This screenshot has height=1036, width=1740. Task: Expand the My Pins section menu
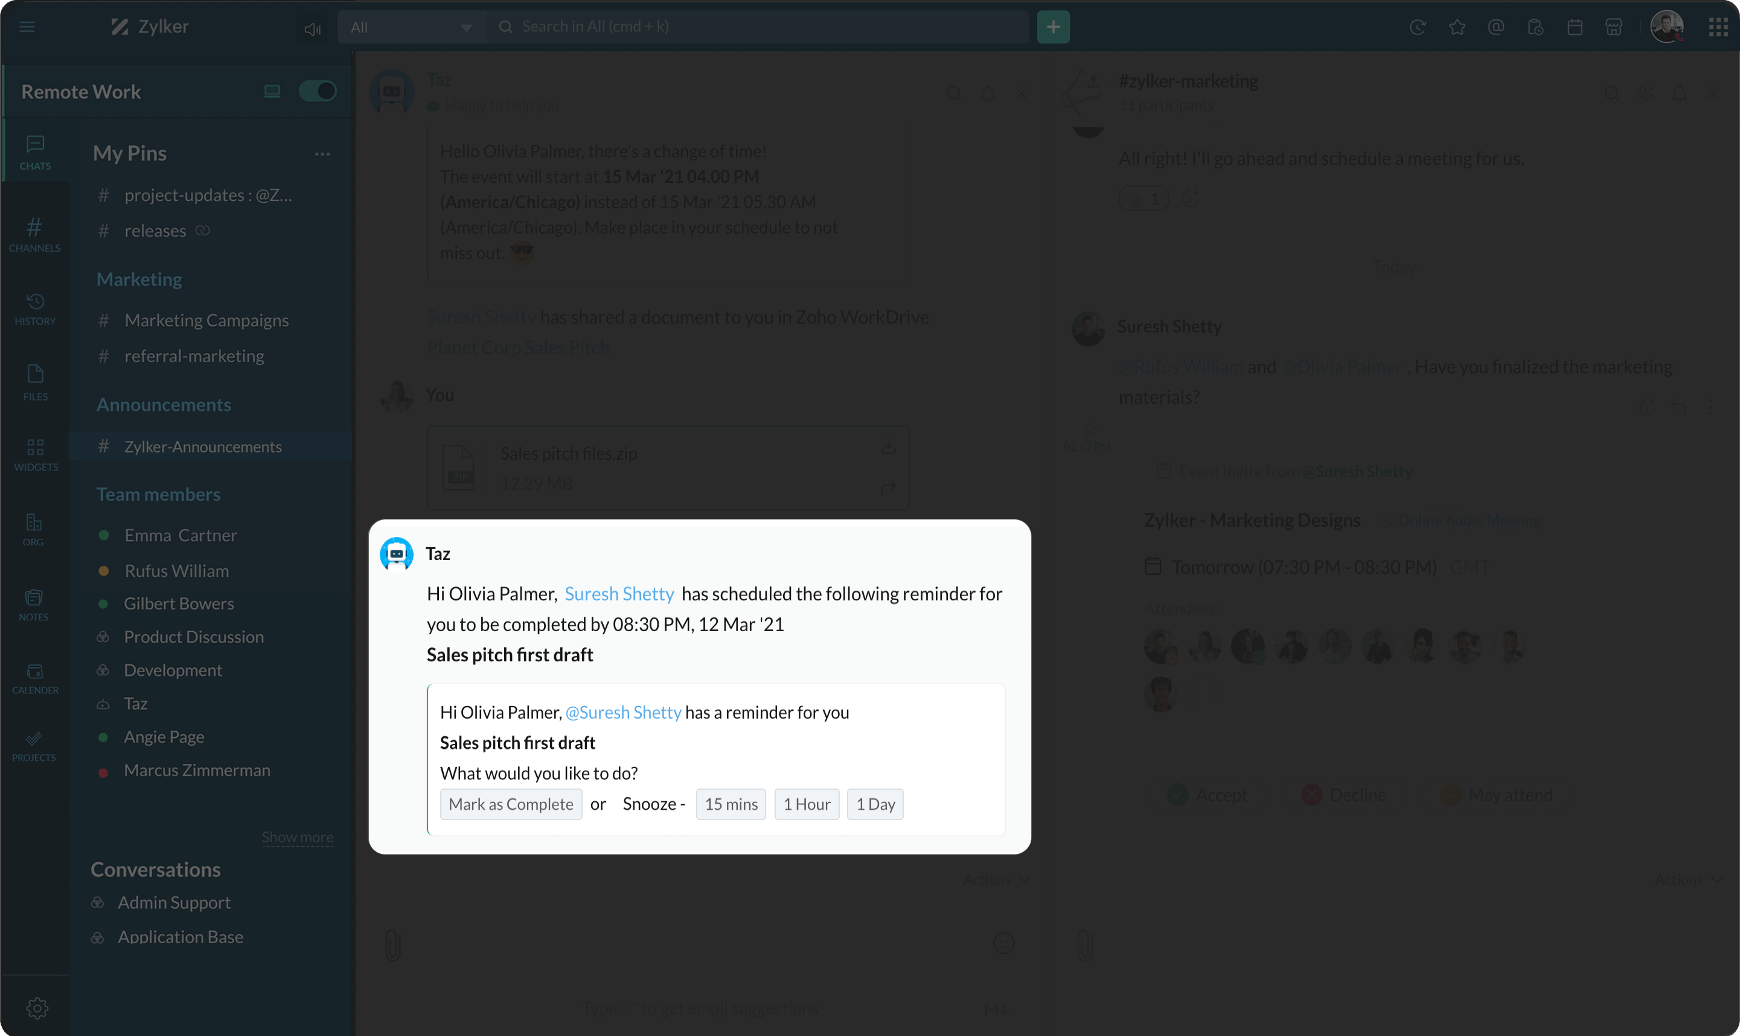pyautogui.click(x=321, y=153)
